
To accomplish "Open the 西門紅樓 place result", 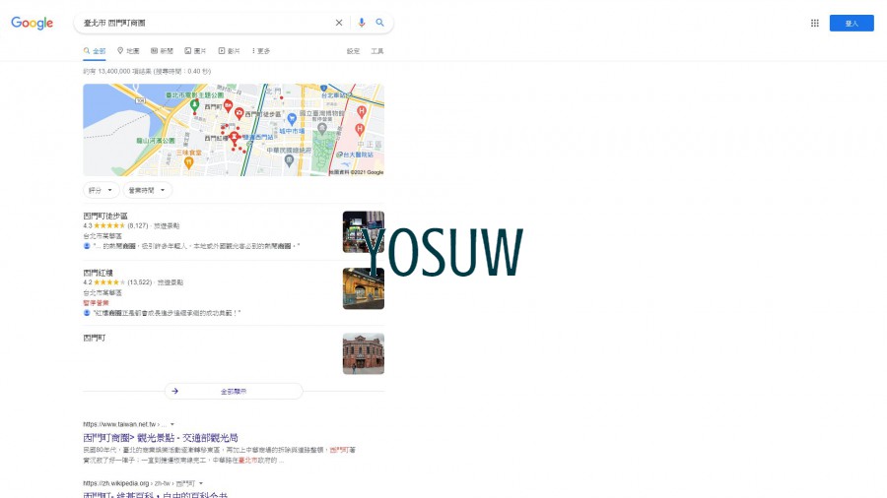I will [x=98, y=273].
